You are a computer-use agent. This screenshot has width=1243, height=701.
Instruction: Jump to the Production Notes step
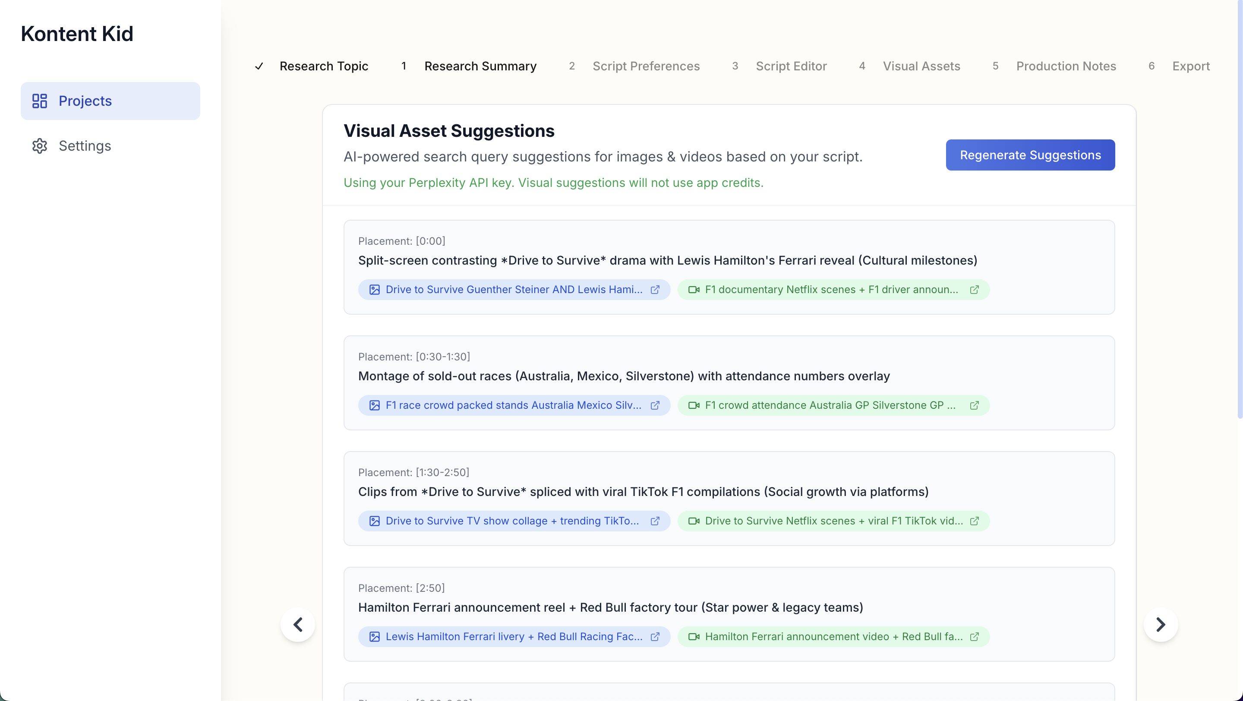tap(1066, 66)
